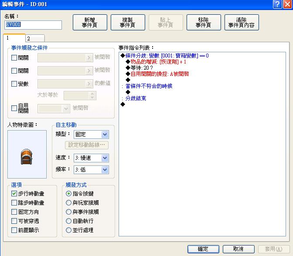Click the 確定 button
The image size is (293, 256).
pos(203,249)
